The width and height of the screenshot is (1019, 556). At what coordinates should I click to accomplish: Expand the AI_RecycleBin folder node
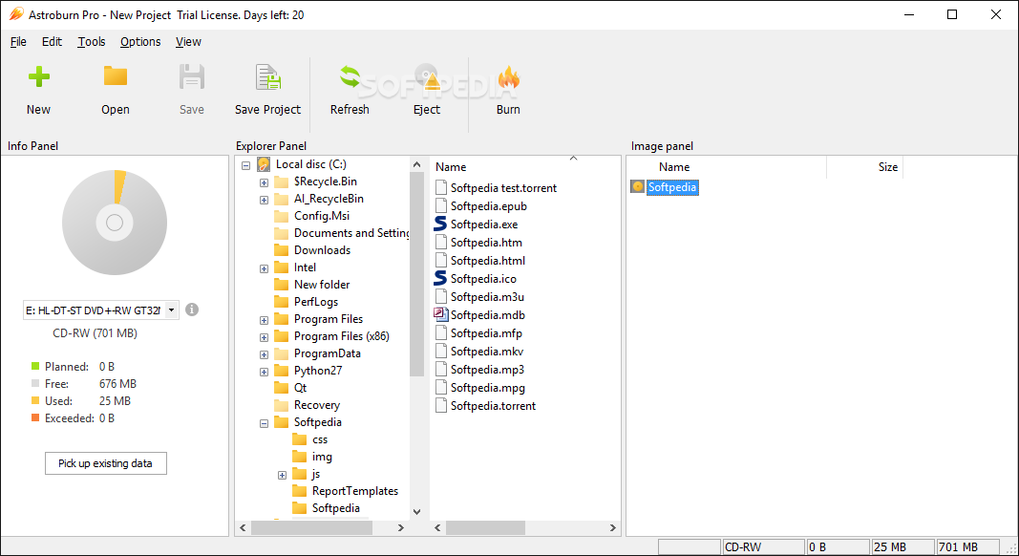(x=264, y=200)
